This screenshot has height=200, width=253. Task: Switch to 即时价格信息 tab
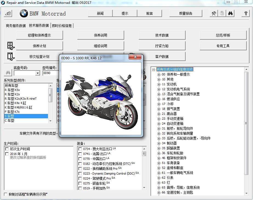pos(62,26)
